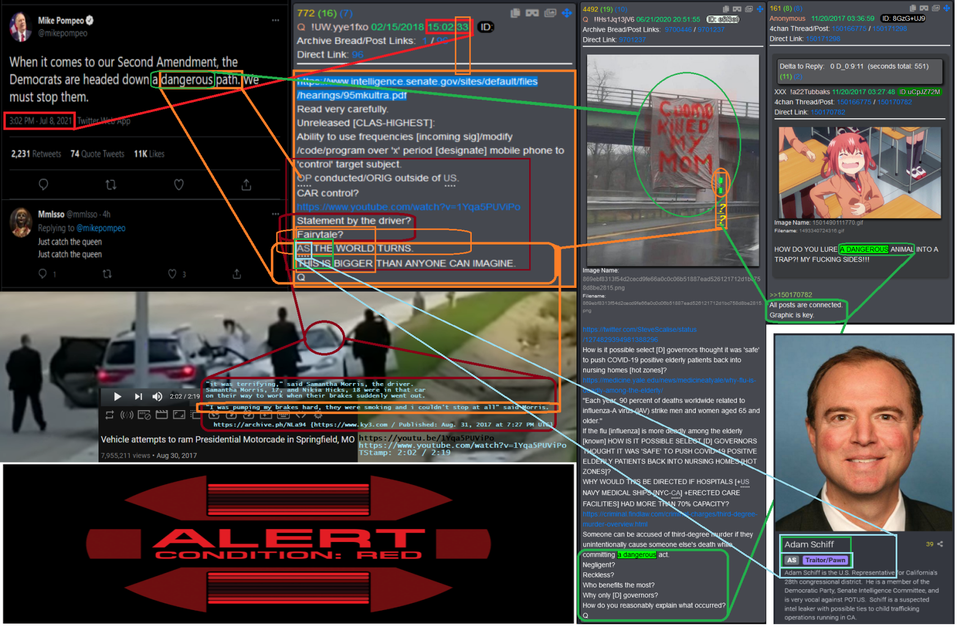
Task: Open the SteveScalise Twitter status link
Action: [640, 335]
